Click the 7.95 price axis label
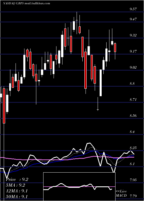The image size is (144, 201). [133, 180]
